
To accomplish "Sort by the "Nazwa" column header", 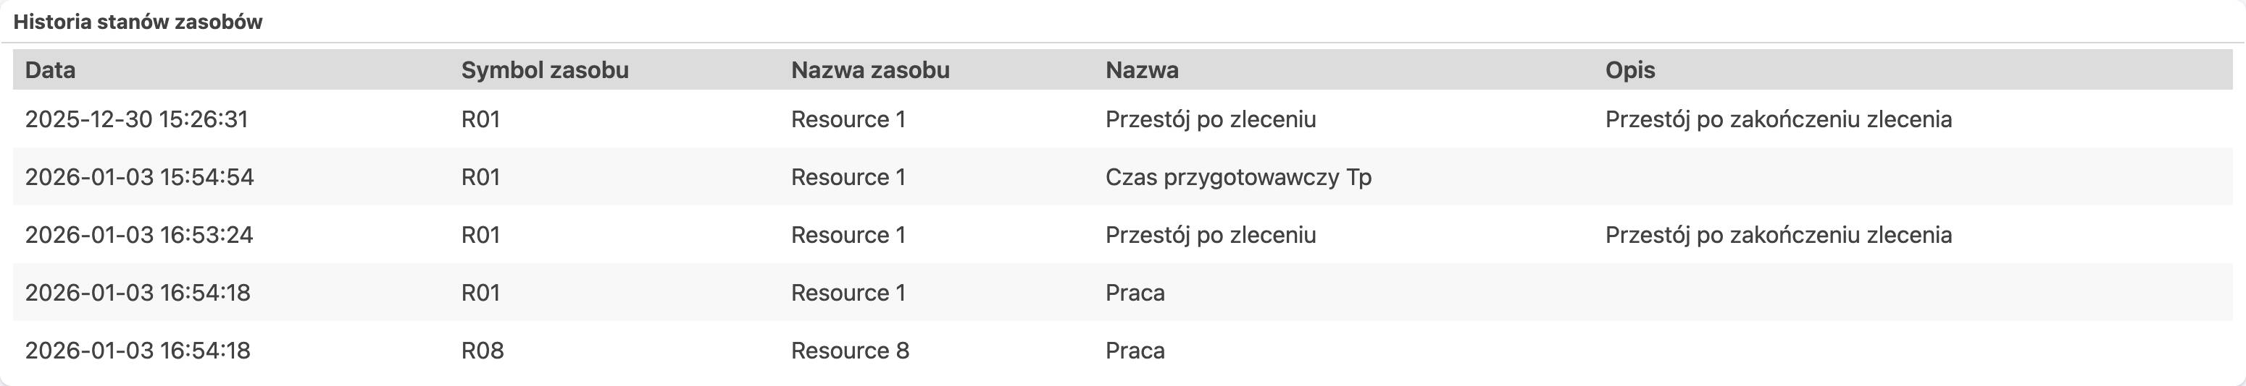I will pyautogui.click(x=1141, y=70).
